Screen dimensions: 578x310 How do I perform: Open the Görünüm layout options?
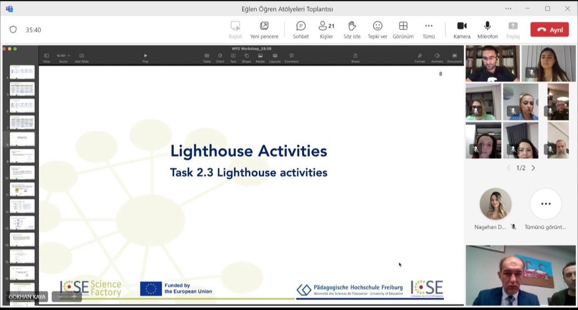point(403,30)
